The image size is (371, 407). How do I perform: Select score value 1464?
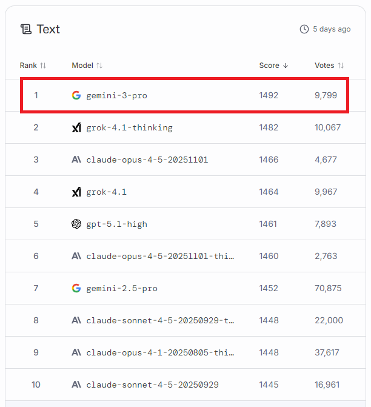click(x=269, y=192)
